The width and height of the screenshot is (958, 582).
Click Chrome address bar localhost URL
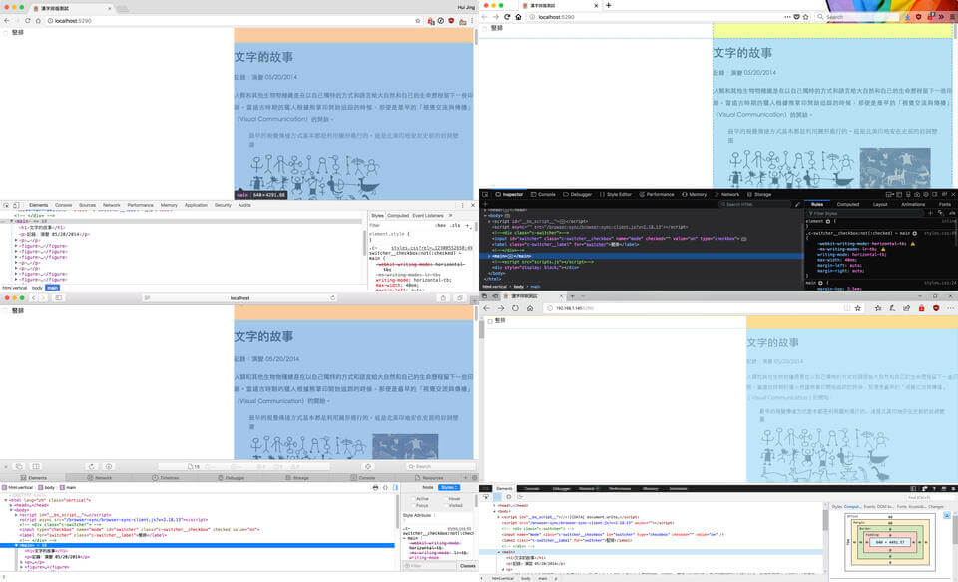coord(73,21)
